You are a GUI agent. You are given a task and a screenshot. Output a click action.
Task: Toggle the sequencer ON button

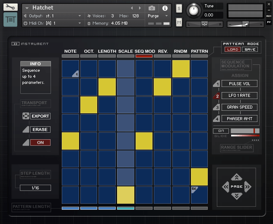click(40, 142)
